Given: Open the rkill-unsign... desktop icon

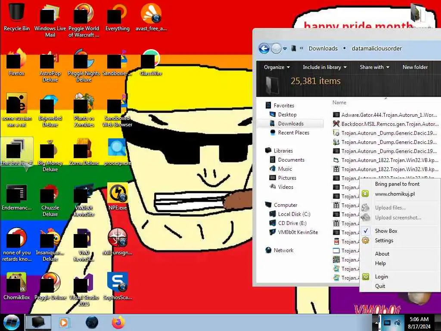Looking at the screenshot, I should (x=118, y=241).
